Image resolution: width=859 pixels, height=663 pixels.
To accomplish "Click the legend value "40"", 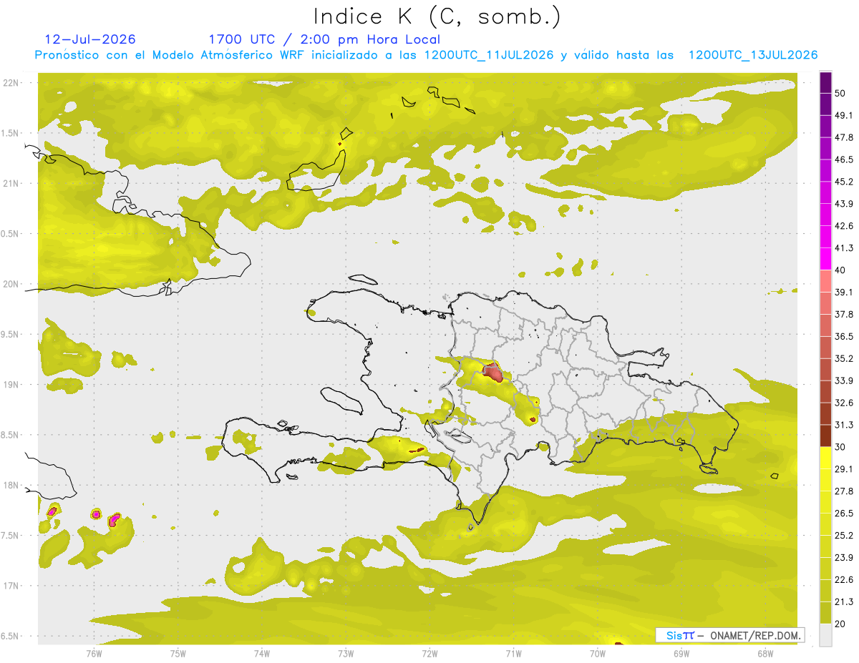I will click(841, 270).
